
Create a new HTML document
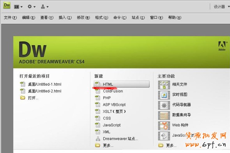(x=122, y=84)
